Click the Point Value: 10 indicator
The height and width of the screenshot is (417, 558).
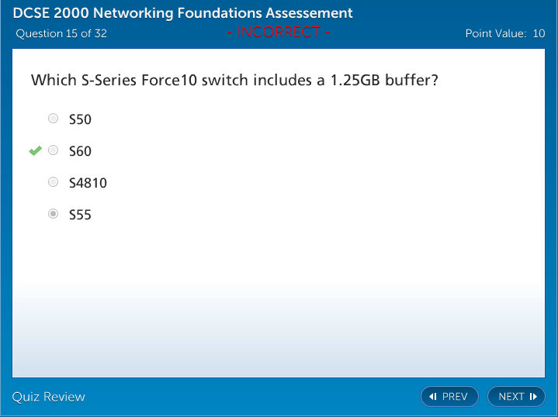click(504, 33)
